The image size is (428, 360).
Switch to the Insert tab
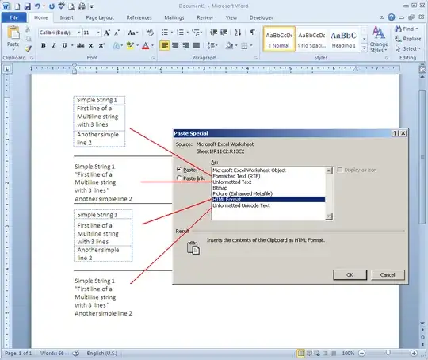[67, 17]
